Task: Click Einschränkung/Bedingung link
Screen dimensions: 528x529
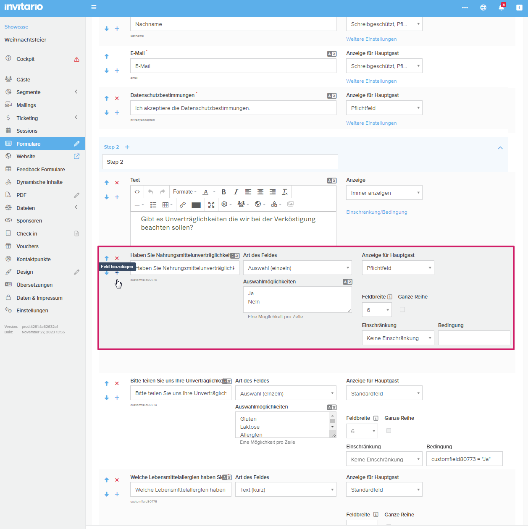Action: click(376, 212)
